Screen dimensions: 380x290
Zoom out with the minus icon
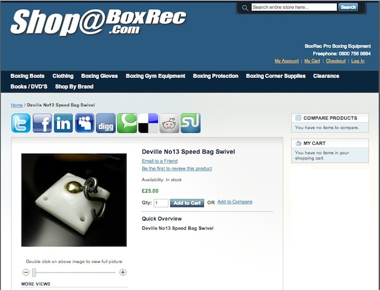point(26,272)
